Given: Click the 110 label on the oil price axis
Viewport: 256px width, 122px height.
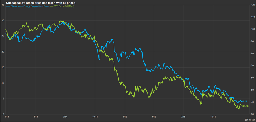Looking at the screenshot, I should click(253, 17).
